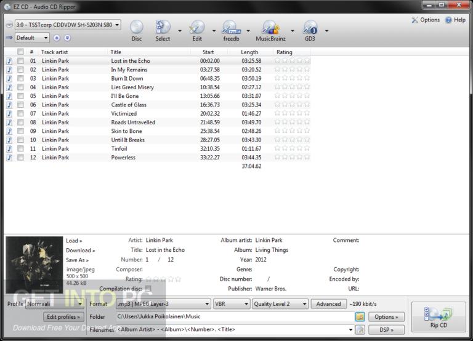Viewport: 473px width, 341px height.
Task: Open the Quality Level 2 dropdown
Action: 280,304
